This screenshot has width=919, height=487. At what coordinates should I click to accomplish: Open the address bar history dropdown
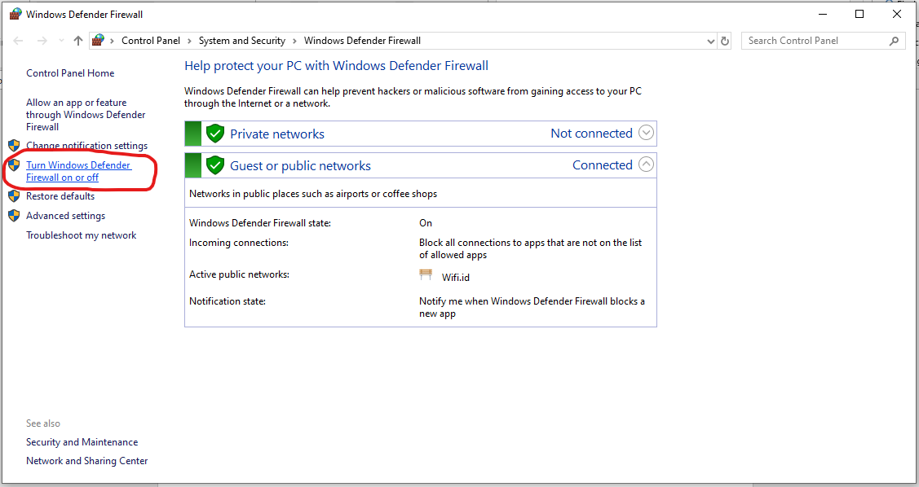coord(710,41)
